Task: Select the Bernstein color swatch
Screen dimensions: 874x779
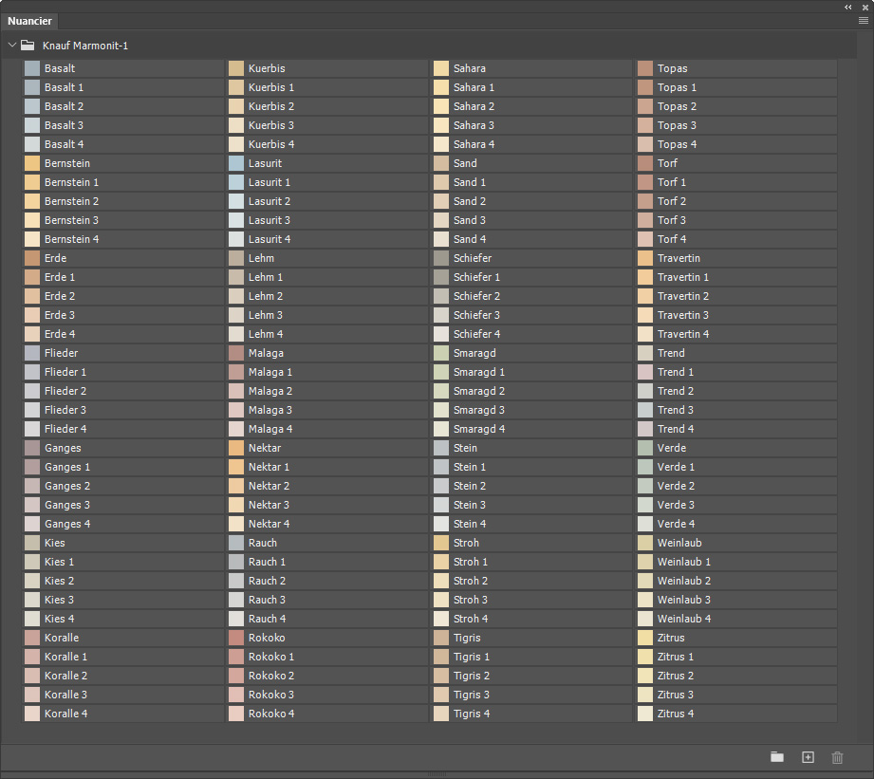Action: coord(32,163)
